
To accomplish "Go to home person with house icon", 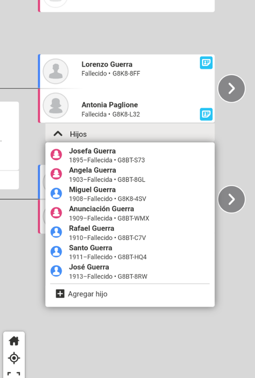I will tap(14, 341).
